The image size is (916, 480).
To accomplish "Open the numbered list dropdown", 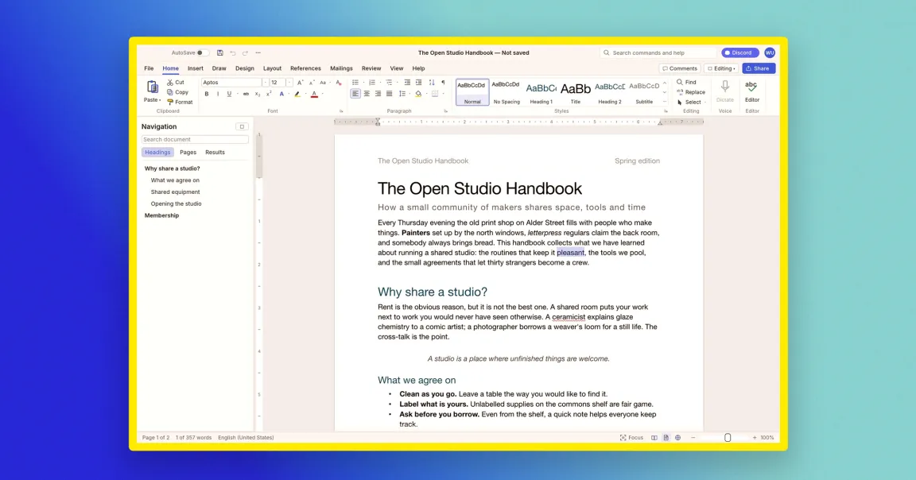I will 380,83.
